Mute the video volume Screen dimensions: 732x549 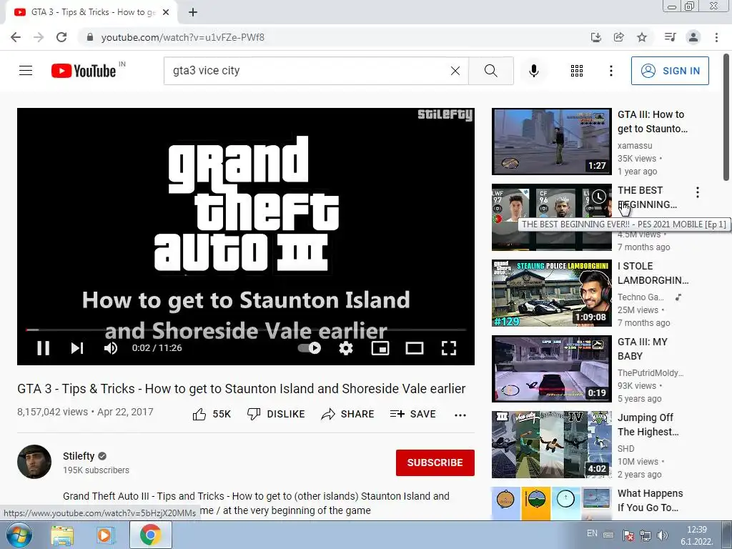tap(111, 348)
